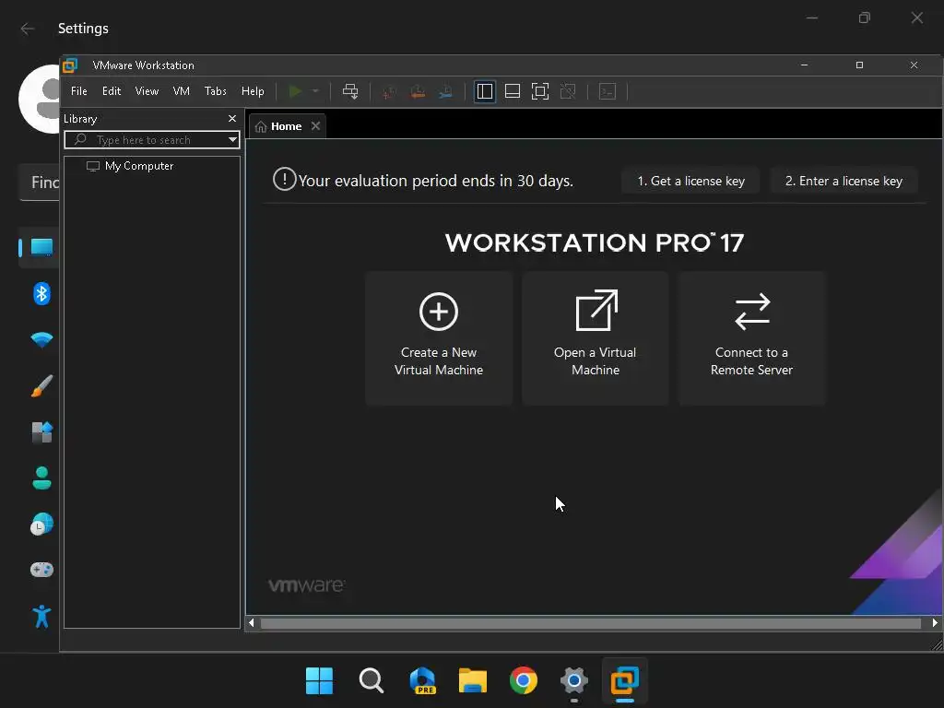The image size is (944, 708).
Task: Toggle the thumbnail bar view icon
Action: click(513, 91)
